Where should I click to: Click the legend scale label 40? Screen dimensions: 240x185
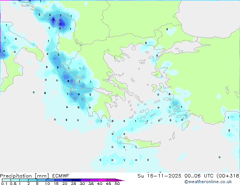(x=100, y=183)
